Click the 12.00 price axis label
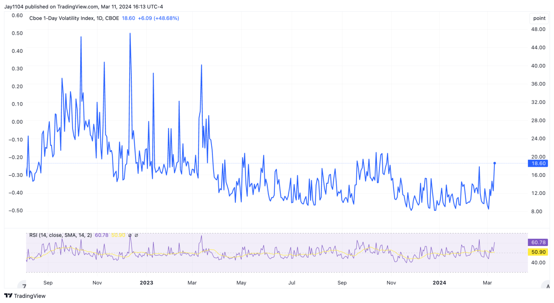The image size is (554, 303). pos(538,193)
